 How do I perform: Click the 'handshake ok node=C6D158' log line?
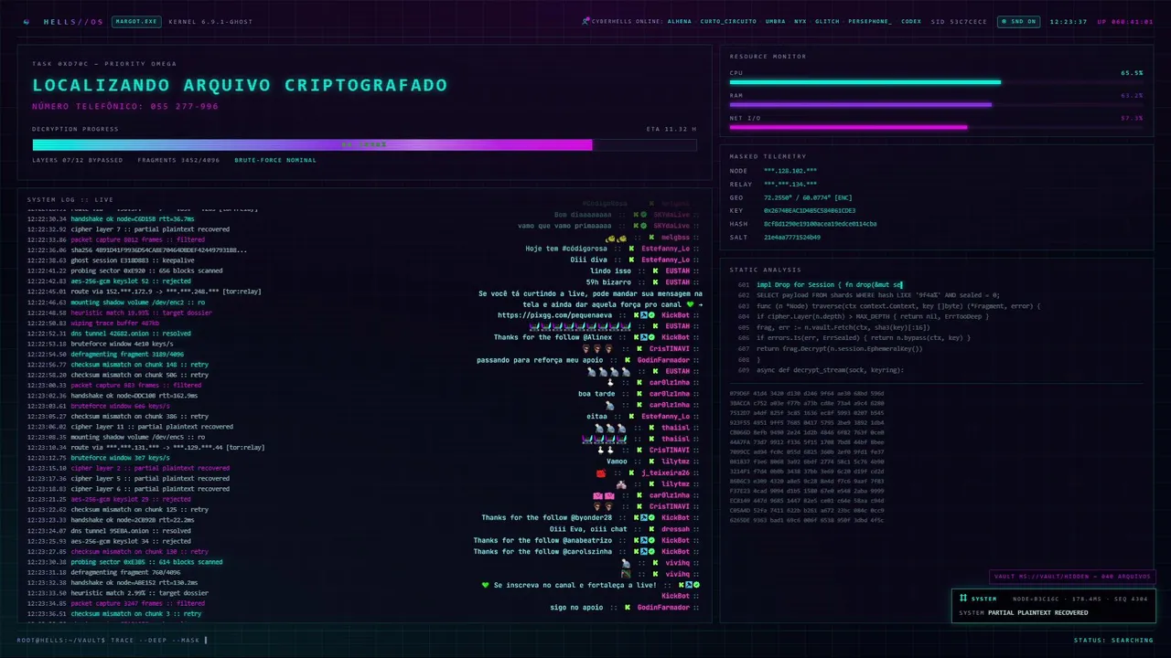click(x=111, y=218)
